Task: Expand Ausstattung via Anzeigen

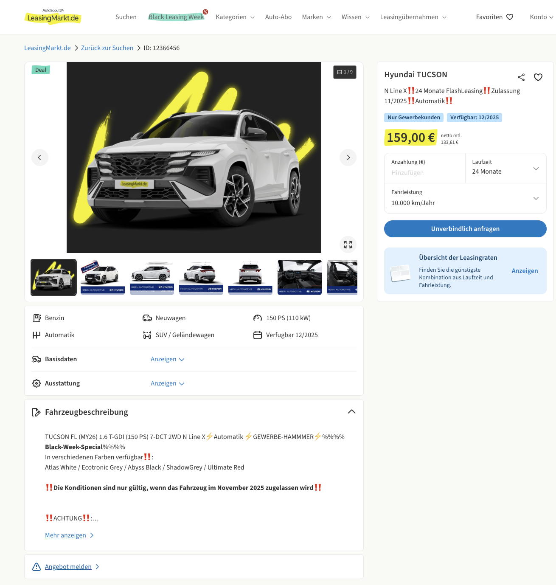Action: [x=168, y=383]
